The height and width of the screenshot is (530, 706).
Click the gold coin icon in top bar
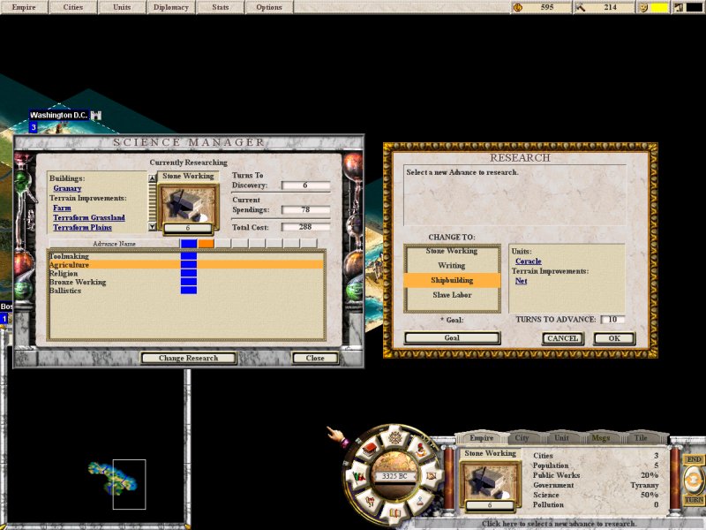coord(518,7)
